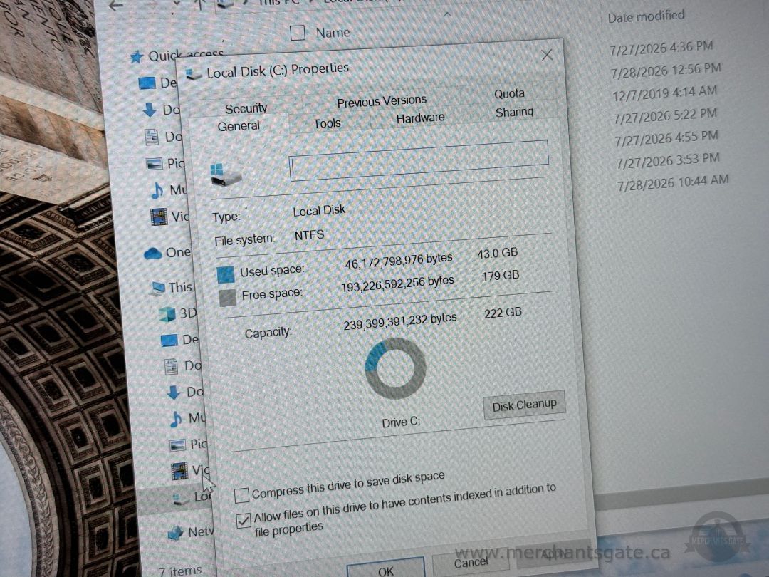Click the Pictures icon under Quick access
The height and width of the screenshot is (577, 769).
(x=155, y=163)
